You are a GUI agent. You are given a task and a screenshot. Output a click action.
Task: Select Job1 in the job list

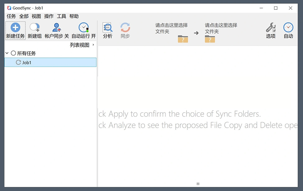(27, 63)
